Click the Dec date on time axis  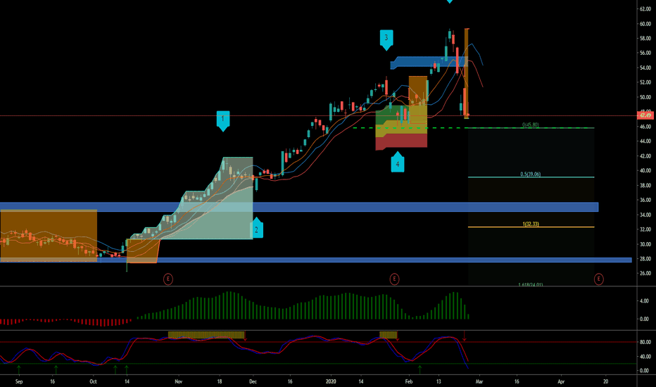click(x=253, y=381)
